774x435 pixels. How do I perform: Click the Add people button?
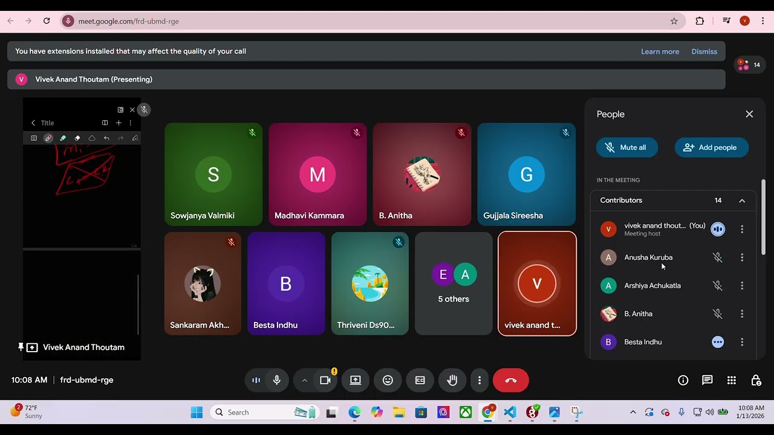tap(711, 147)
